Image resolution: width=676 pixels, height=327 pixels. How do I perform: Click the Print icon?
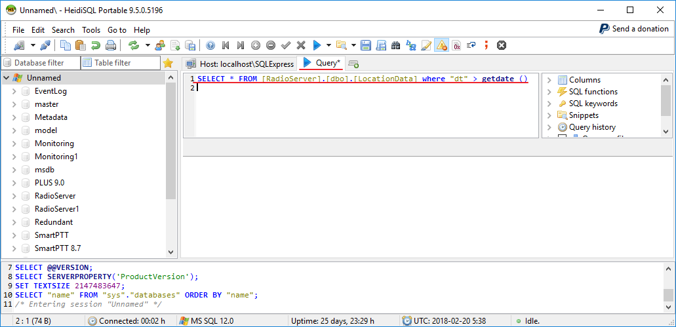[x=111, y=45]
